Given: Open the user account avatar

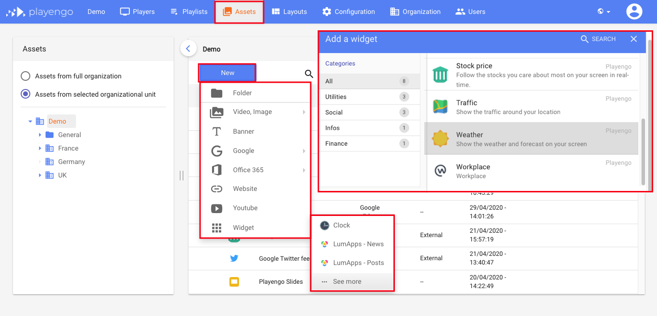Looking at the screenshot, I should point(634,12).
